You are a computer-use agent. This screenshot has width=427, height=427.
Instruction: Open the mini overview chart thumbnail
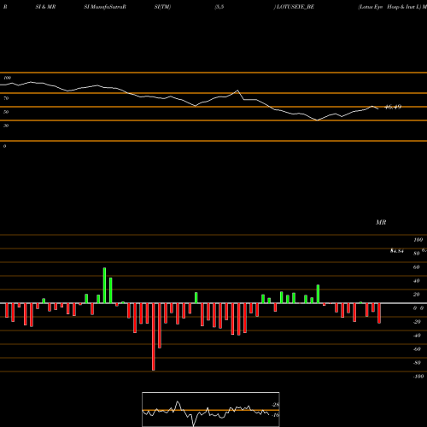(x=211, y=409)
